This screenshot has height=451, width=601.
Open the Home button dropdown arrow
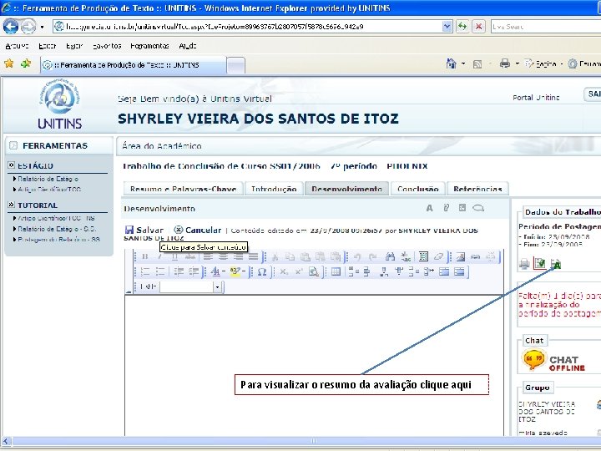tap(463, 63)
